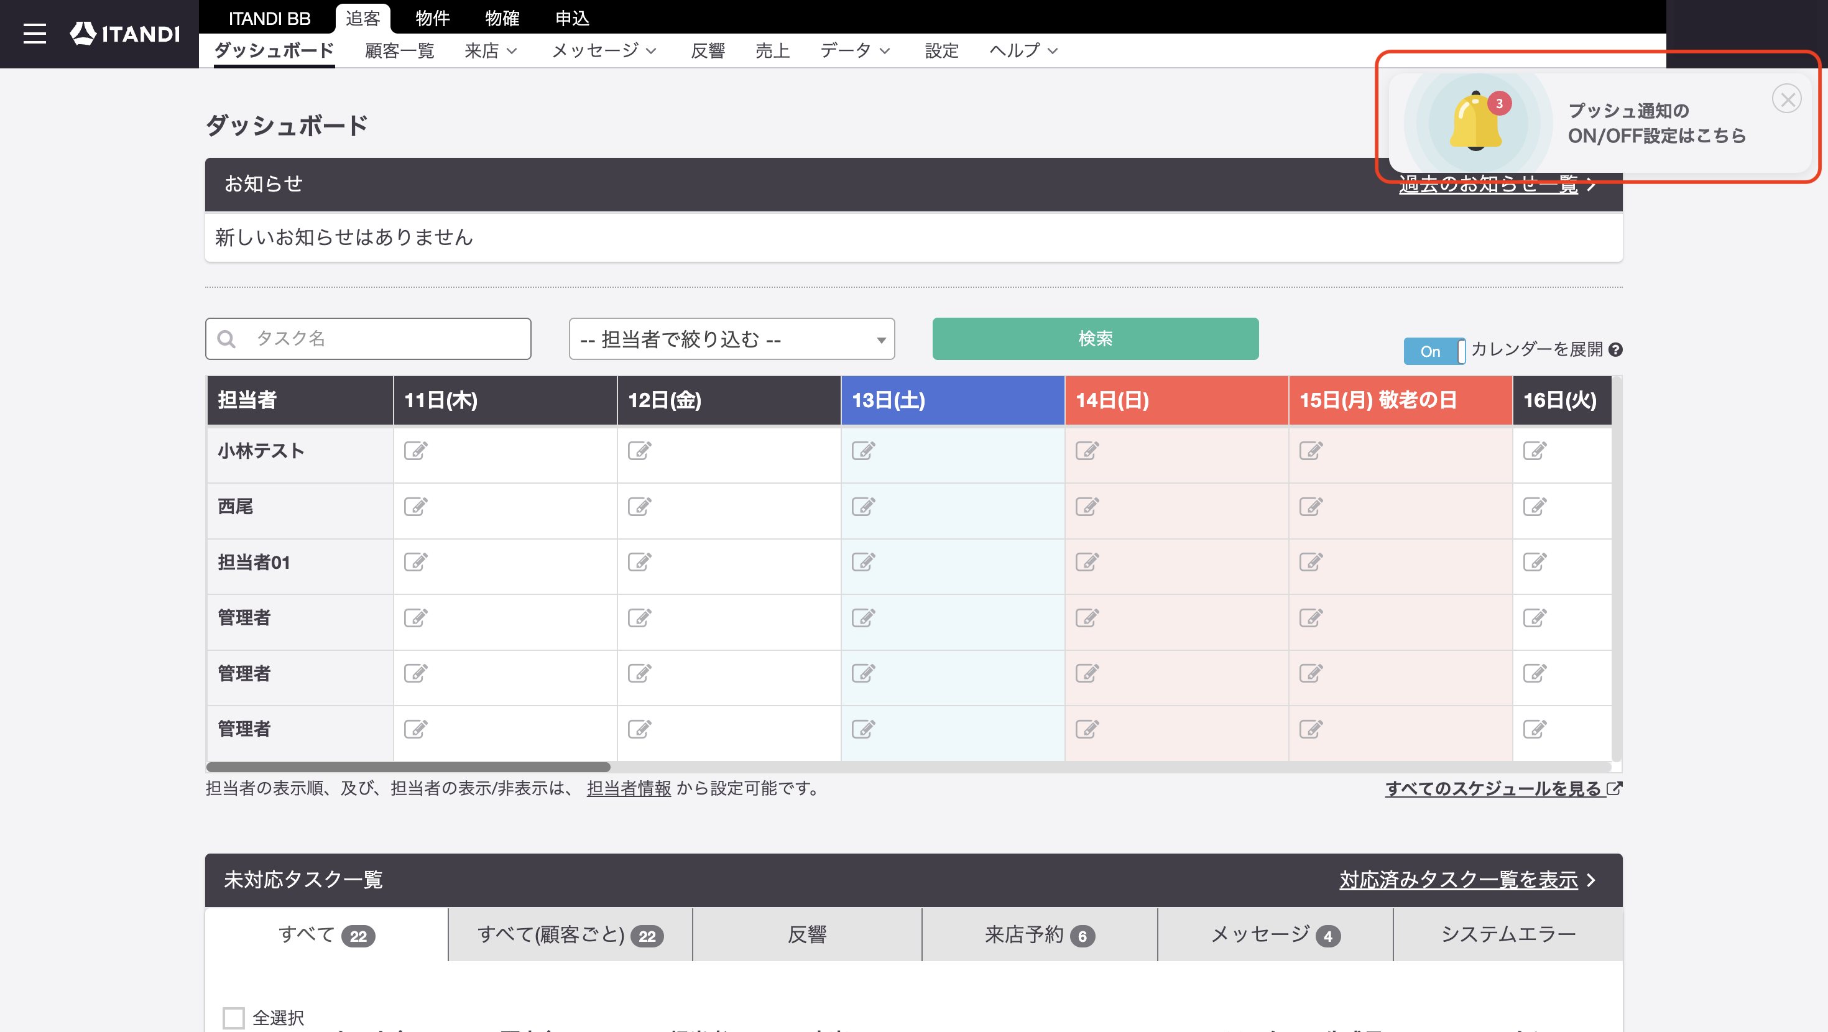
Task: Edit 担当者01 schedule for 12日(金)
Action: pyautogui.click(x=639, y=562)
